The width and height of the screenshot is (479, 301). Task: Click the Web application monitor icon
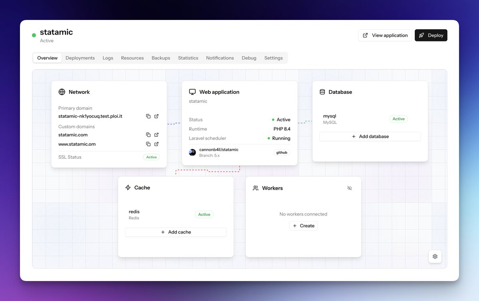coord(192,92)
